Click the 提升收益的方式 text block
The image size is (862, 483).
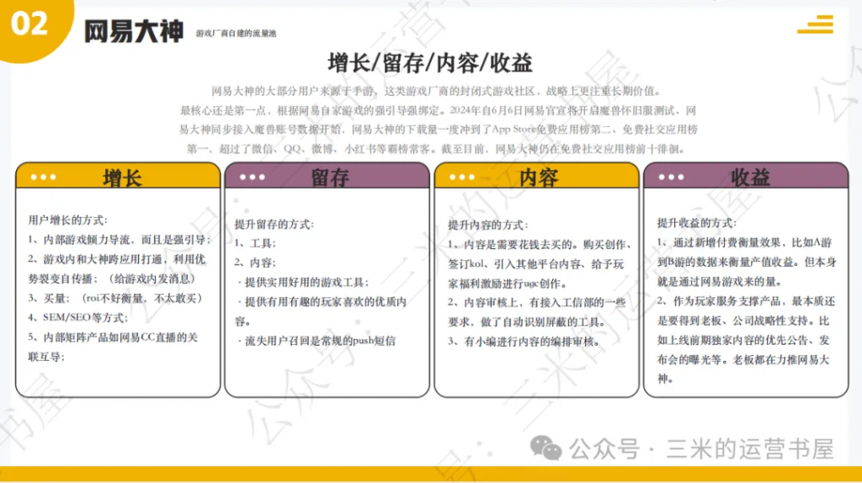click(747, 300)
